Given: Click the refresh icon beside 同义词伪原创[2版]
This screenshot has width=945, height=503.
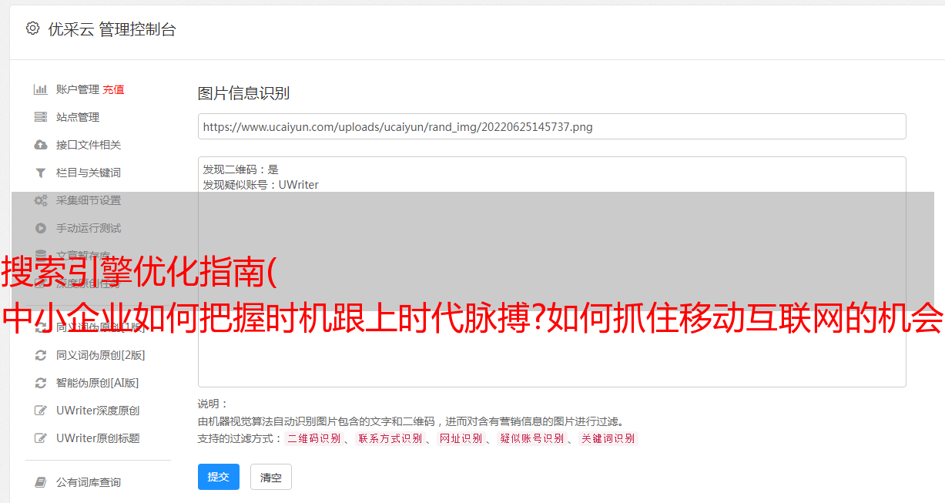Looking at the screenshot, I should pos(41,355).
